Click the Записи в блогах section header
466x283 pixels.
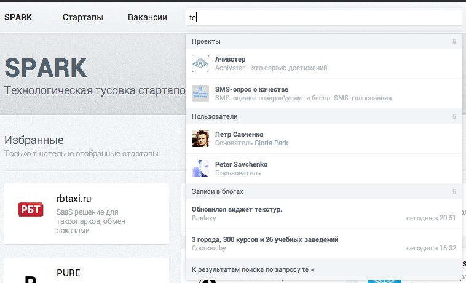pyautogui.click(x=218, y=191)
